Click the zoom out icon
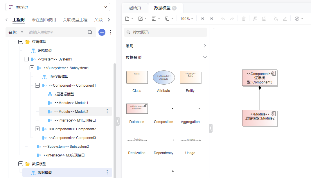Viewport: 311px width, 178px height. (211, 19)
